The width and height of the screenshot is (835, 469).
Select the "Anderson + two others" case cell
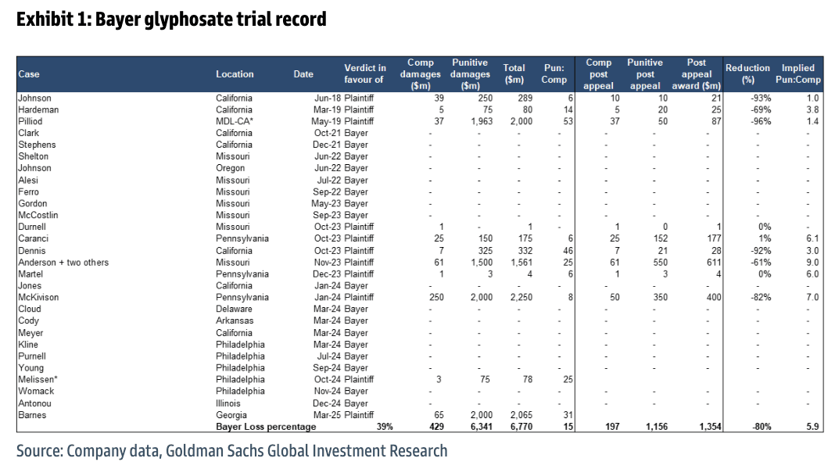click(x=63, y=263)
